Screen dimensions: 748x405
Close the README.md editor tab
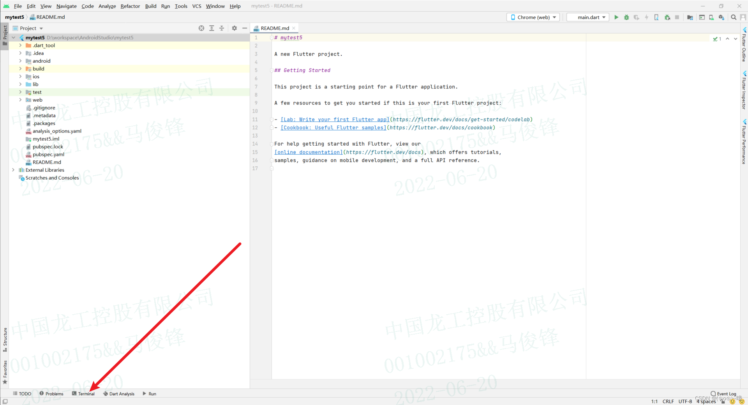[294, 28]
